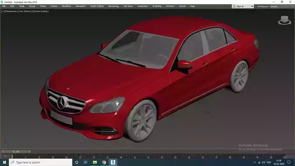
Task: Open the Rendering menu
Action: point(113,6)
